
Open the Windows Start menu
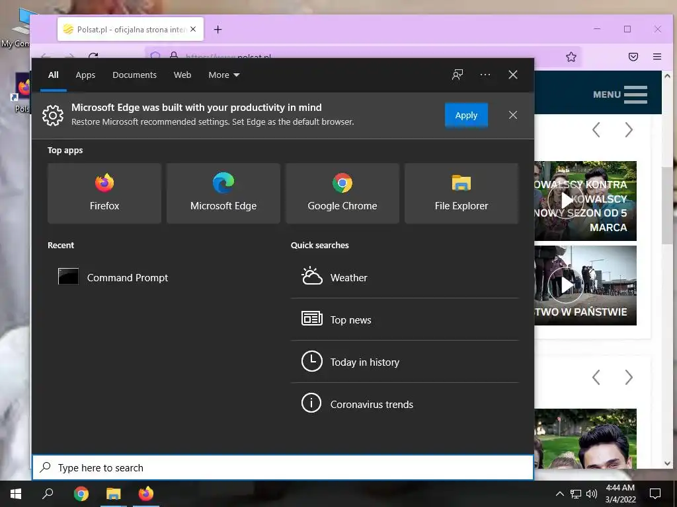[x=16, y=494]
